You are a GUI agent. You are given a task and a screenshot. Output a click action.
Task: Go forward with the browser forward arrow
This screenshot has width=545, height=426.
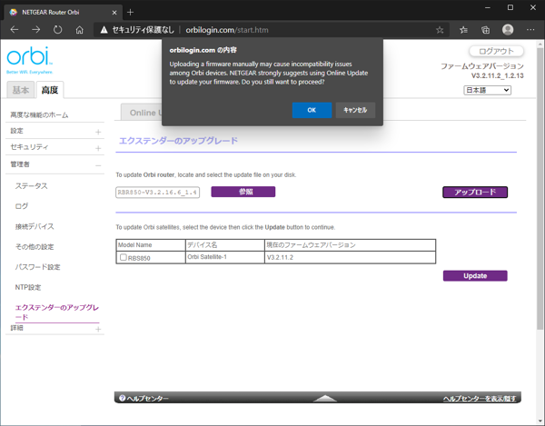[x=35, y=30]
